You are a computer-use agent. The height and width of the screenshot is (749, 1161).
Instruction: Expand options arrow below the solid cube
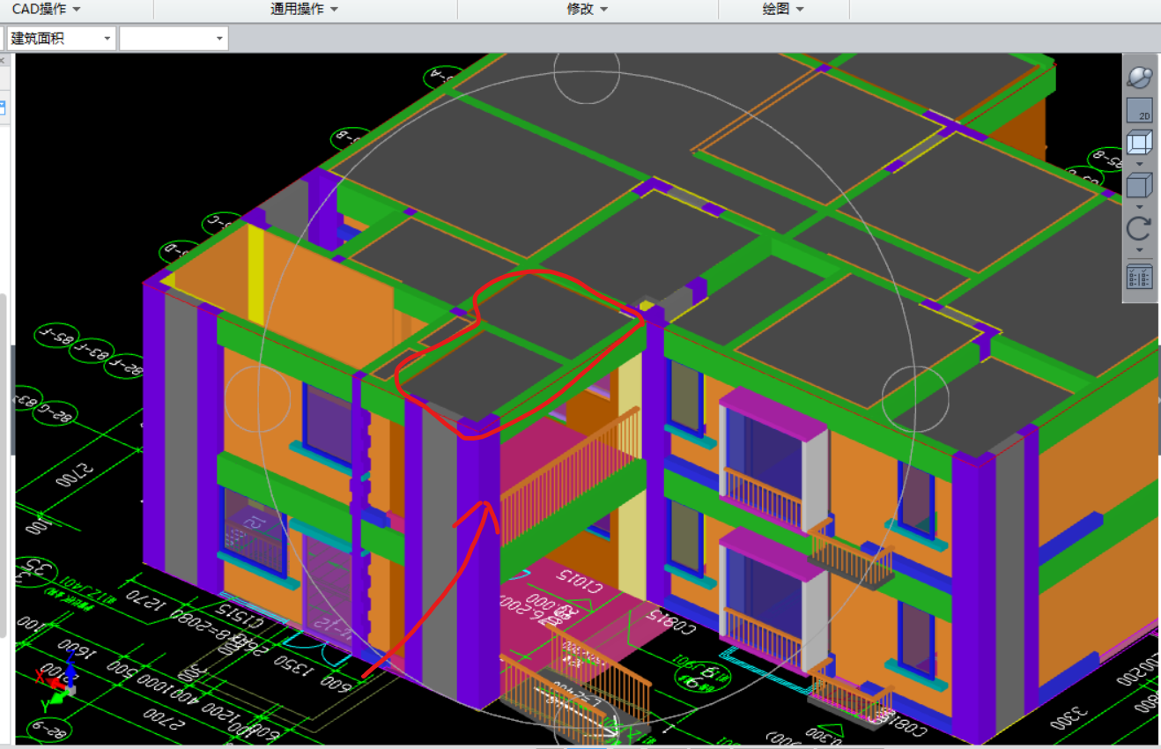[1139, 207]
